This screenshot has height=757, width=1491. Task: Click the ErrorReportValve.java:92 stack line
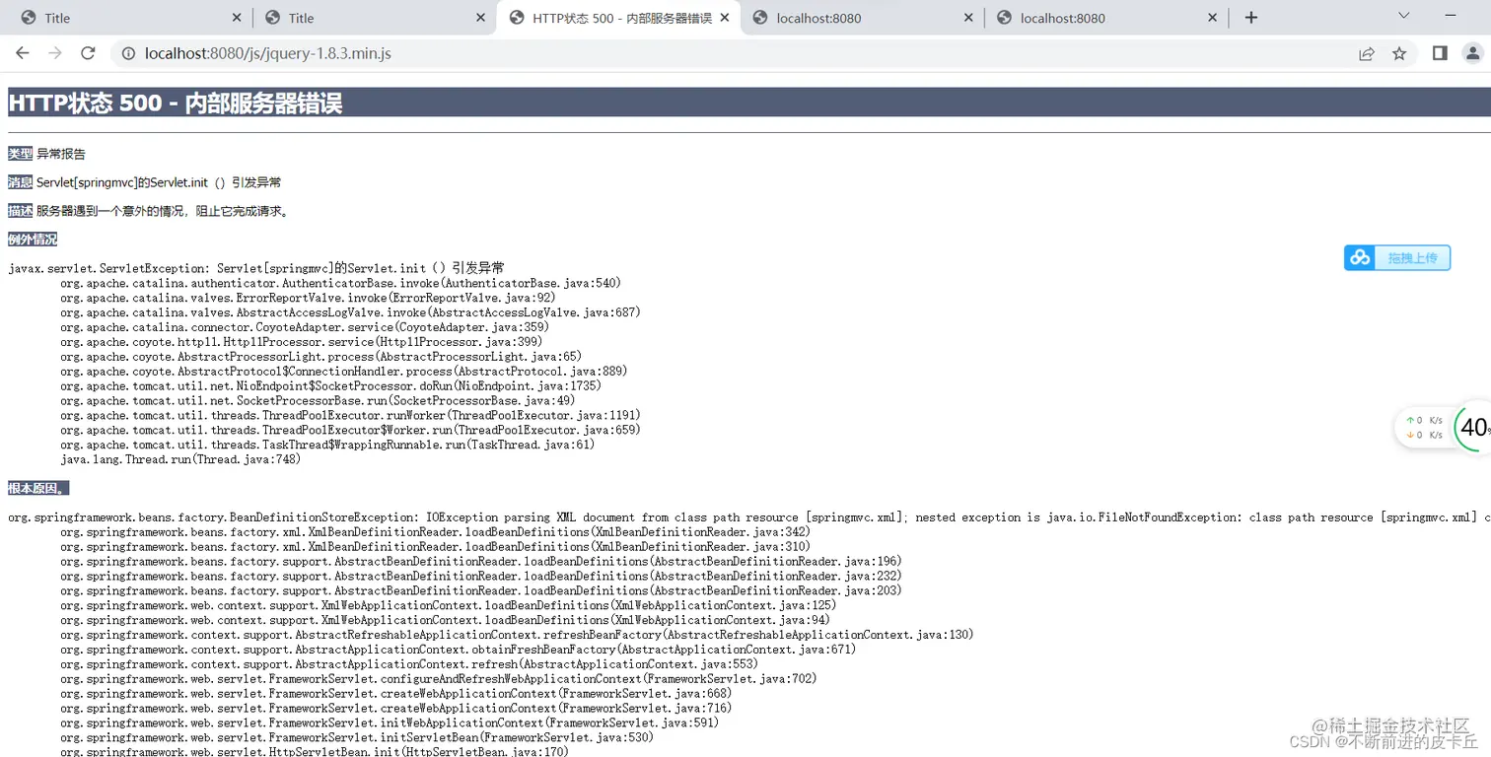(x=308, y=298)
